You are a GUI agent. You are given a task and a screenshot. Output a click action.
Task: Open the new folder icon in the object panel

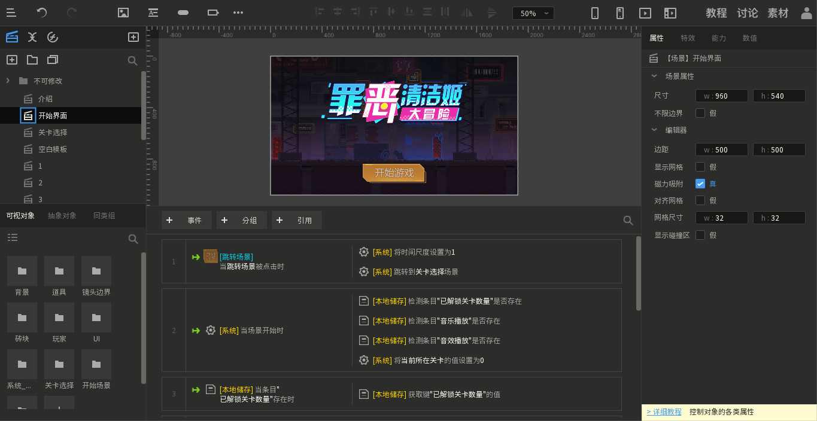click(x=32, y=60)
